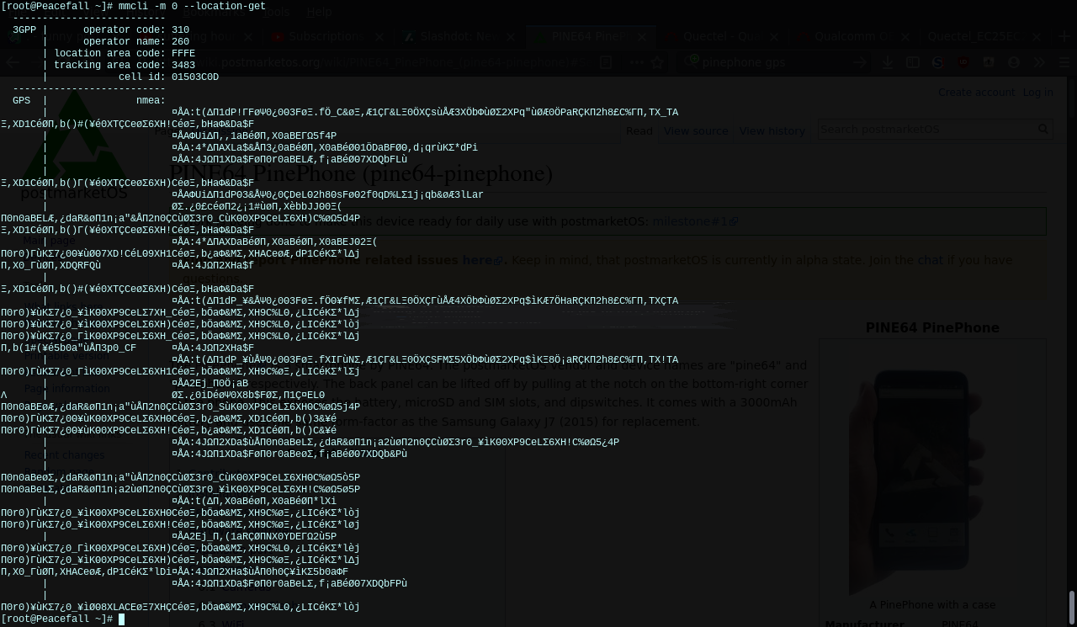Image resolution: width=1077 pixels, height=627 pixels.
Task: Switch to the Subscriptions YouTube tab
Action: click(326, 37)
